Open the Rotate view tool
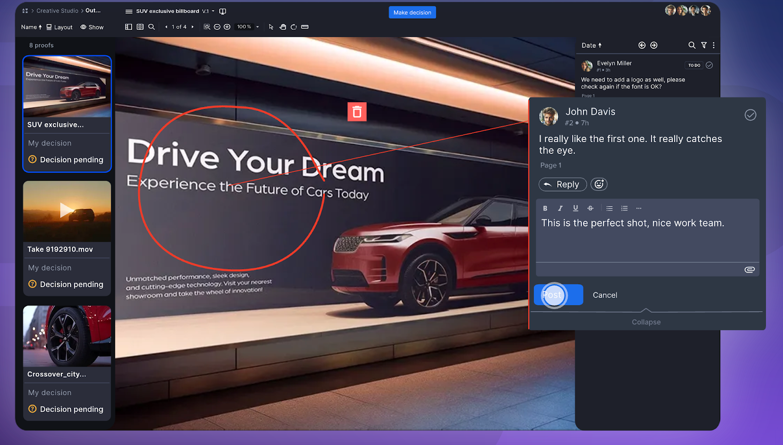Screen dimensions: 783x445 [294, 27]
